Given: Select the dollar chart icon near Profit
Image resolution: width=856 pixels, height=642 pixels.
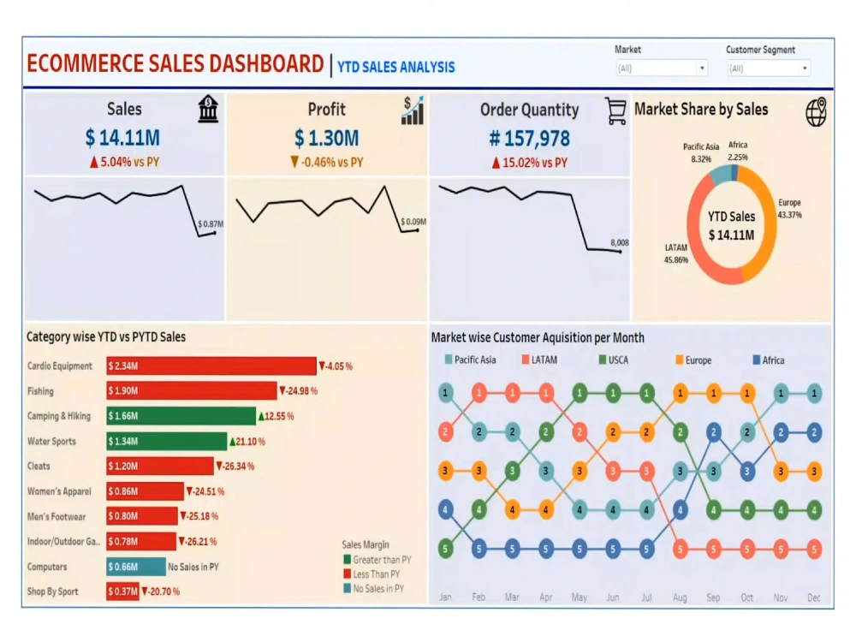Looking at the screenshot, I should pyautogui.click(x=411, y=110).
